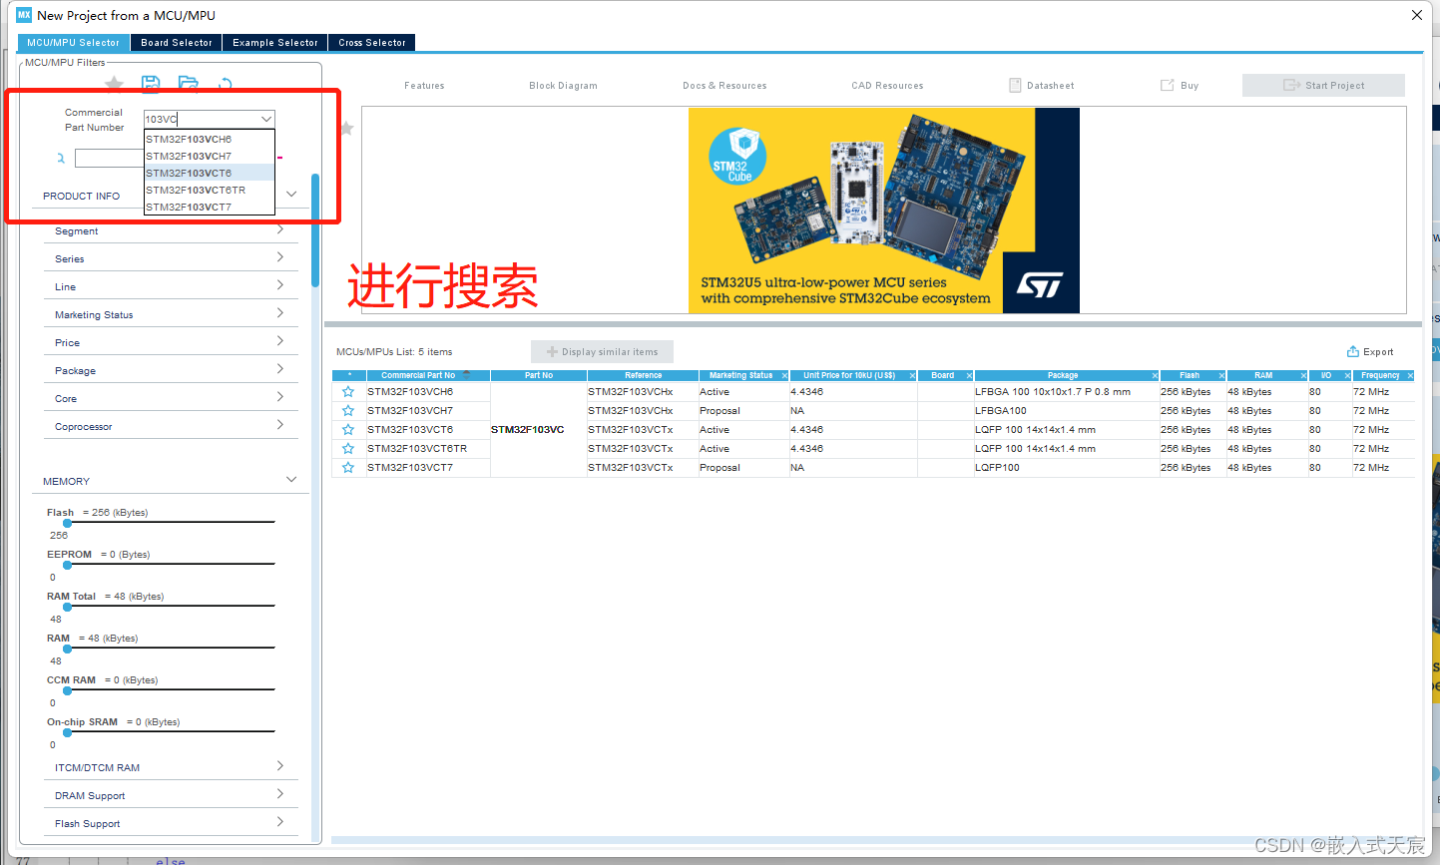This screenshot has width=1440, height=865.
Task: Click the reset filters refresh icon
Action: tap(226, 84)
